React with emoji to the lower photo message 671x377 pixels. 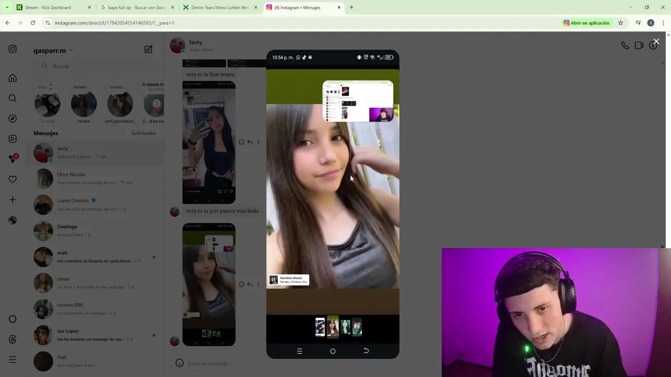tap(241, 284)
